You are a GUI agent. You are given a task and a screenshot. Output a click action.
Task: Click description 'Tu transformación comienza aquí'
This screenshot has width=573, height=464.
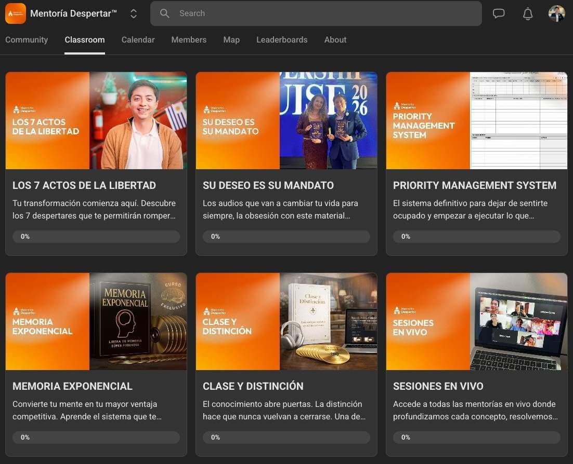coord(94,209)
